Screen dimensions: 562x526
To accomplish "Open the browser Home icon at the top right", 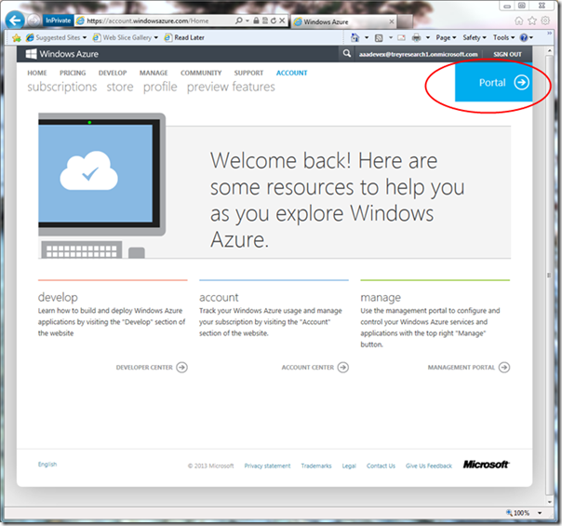I will pyautogui.click(x=518, y=20).
